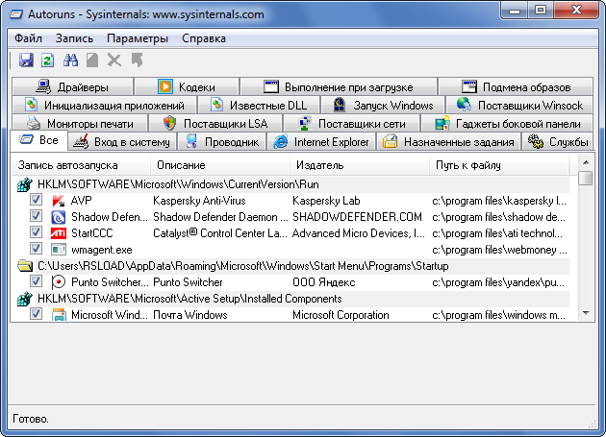Click the ООО Яндекс publisher cell
The width and height of the screenshot is (606, 437).
tap(324, 282)
